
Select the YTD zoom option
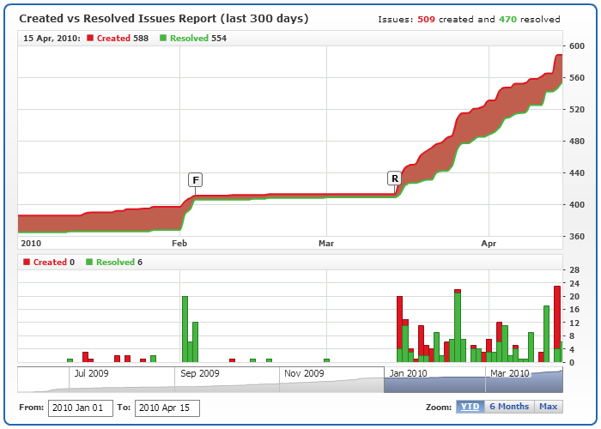(470, 407)
